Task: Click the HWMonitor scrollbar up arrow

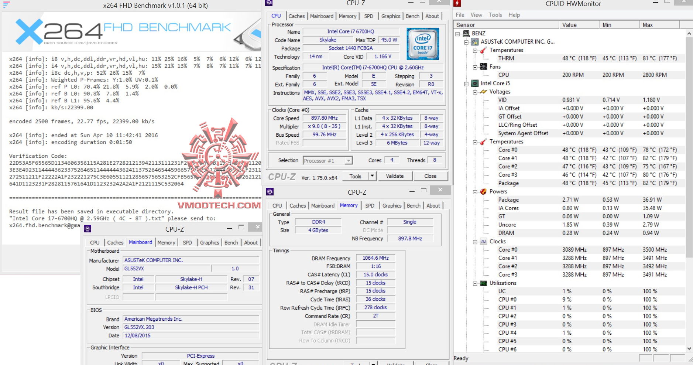Action: tap(689, 33)
